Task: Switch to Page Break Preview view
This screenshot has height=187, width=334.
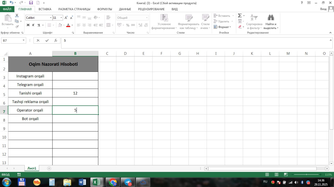Action: [x=286, y=175]
